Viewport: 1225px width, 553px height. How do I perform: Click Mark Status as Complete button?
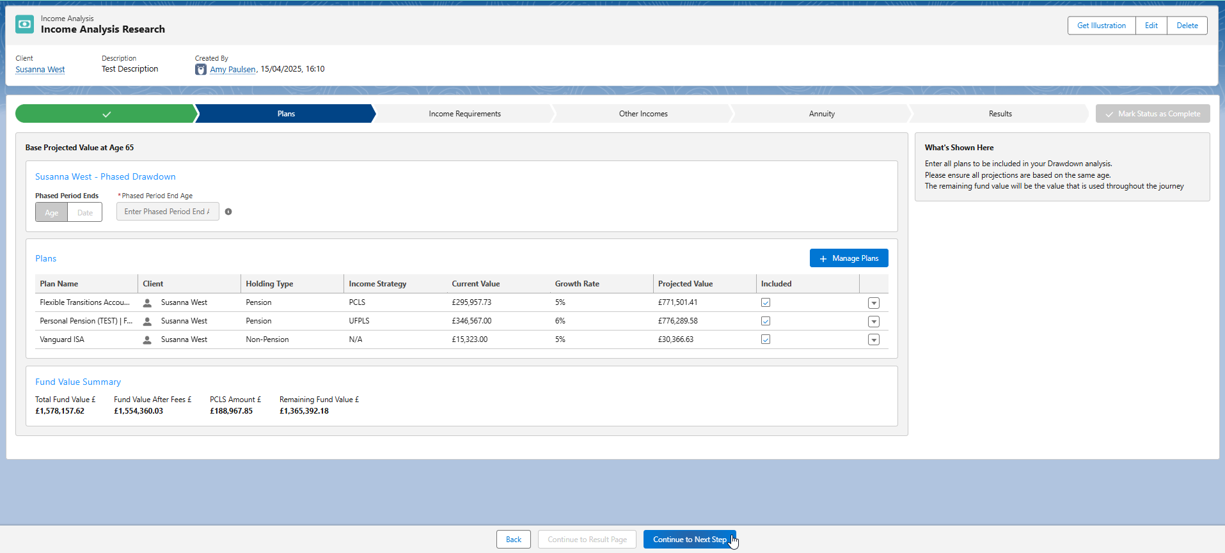click(x=1152, y=114)
